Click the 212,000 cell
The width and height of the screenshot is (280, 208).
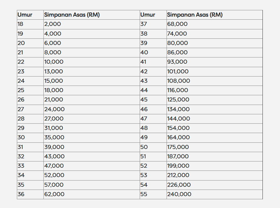pos(215,176)
